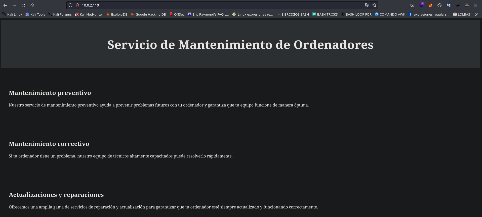Open the expresiones regulars bookmark
Image resolution: width=482 pixels, height=217 pixels.
[x=429, y=14]
